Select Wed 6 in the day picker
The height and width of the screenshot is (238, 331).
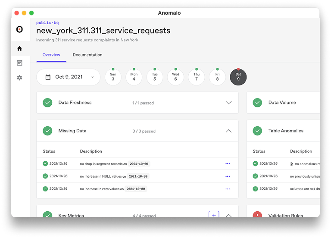[176, 77]
